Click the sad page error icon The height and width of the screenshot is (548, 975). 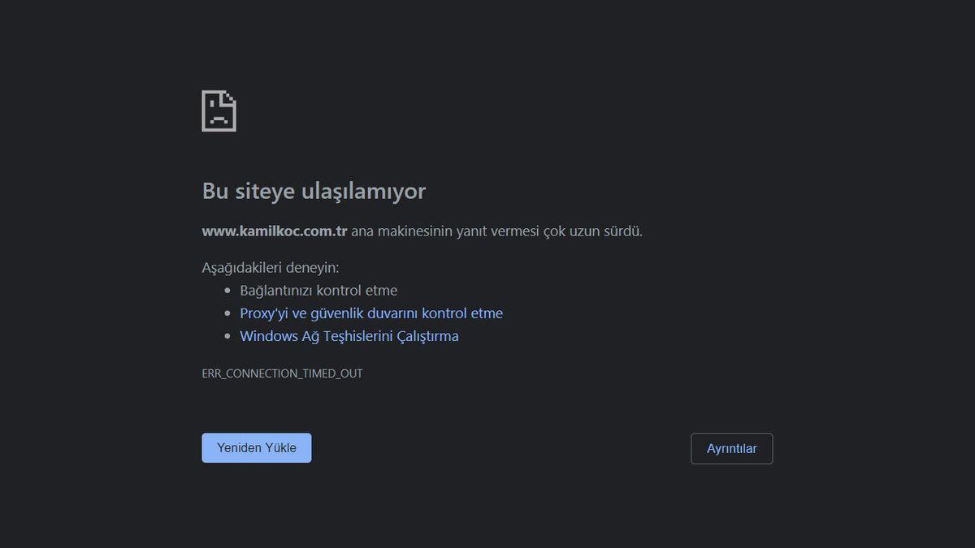point(219,111)
